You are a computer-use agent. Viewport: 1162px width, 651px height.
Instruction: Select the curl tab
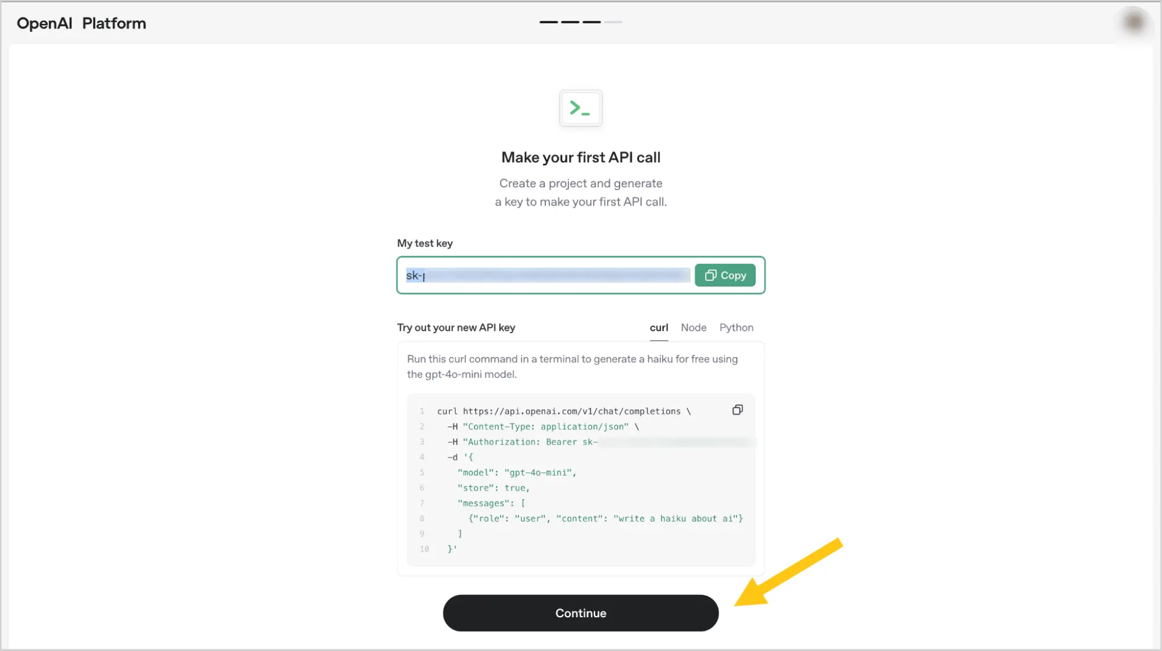point(659,327)
